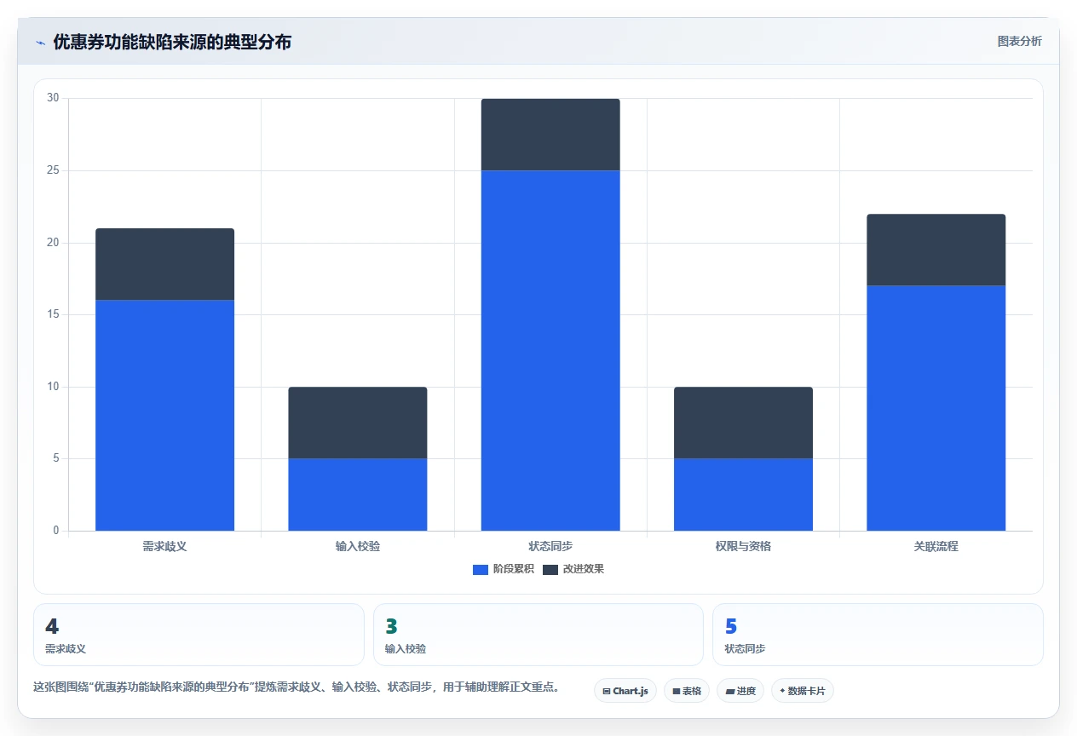Click the y-axis value 10
Screen dimensions: 1077x736
53,387
